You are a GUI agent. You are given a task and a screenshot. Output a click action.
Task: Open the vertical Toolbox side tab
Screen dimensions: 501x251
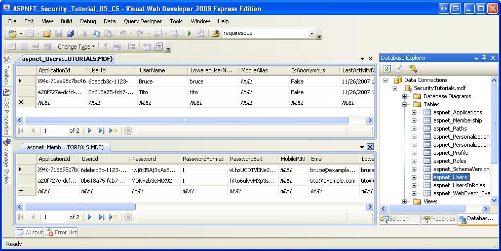tap(7, 71)
